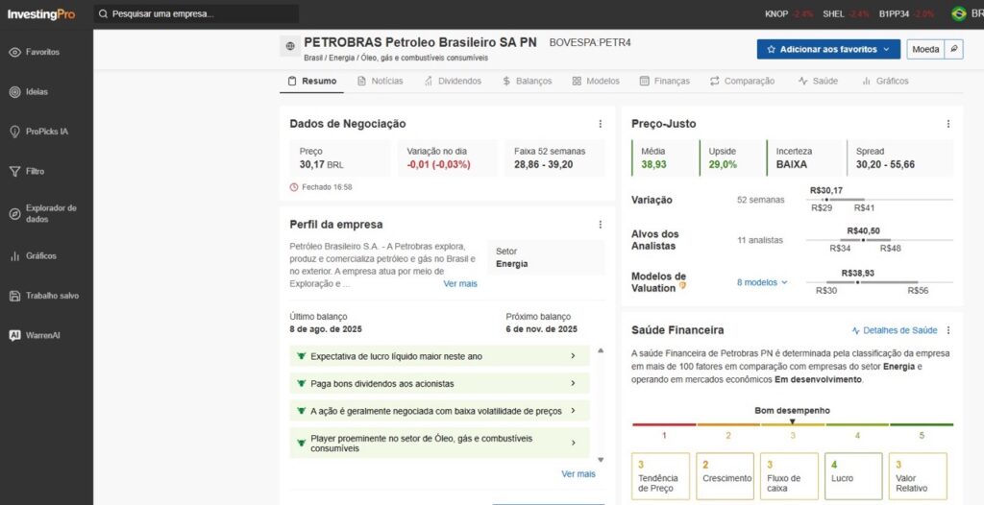Viewport: 984px width, 505px height.
Task: Click the Upside 29,0% value box
Action: pos(733,158)
